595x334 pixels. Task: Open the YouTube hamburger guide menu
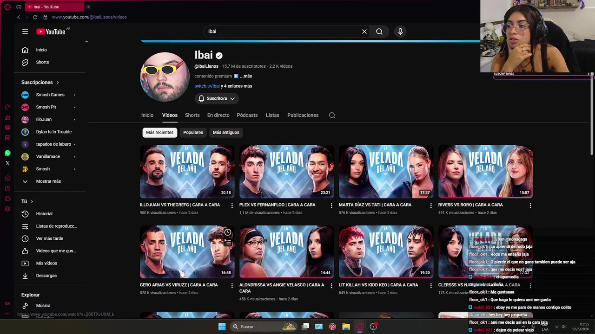(25, 32)
